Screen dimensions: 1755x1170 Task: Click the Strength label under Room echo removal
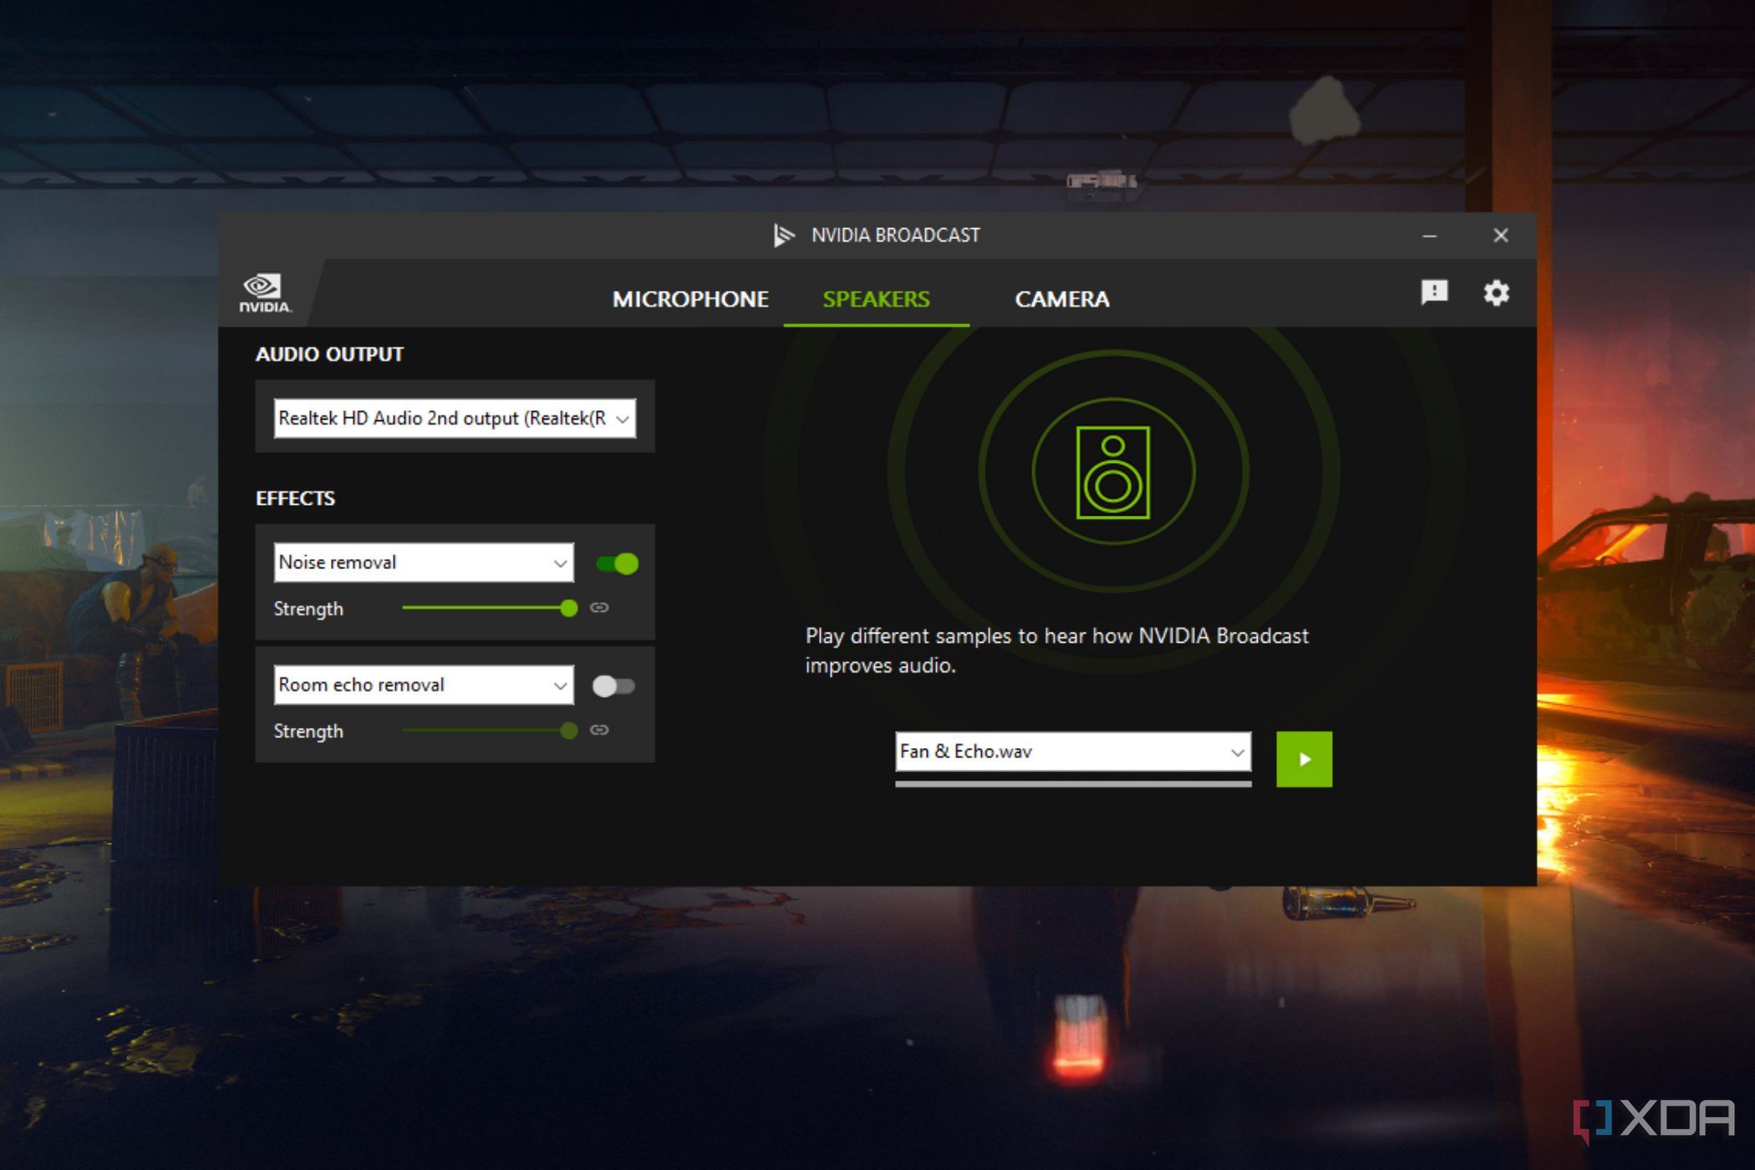[308, 731]
